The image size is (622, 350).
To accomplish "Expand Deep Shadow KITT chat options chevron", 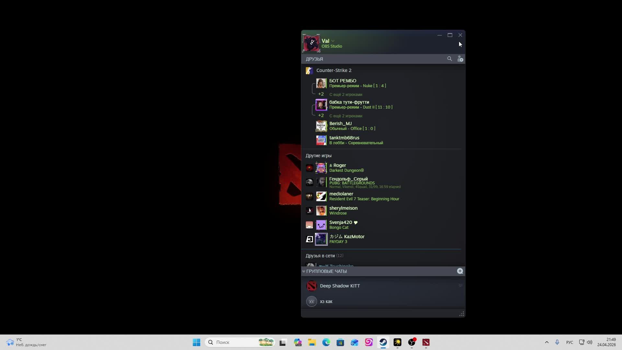I will [460, 286].
